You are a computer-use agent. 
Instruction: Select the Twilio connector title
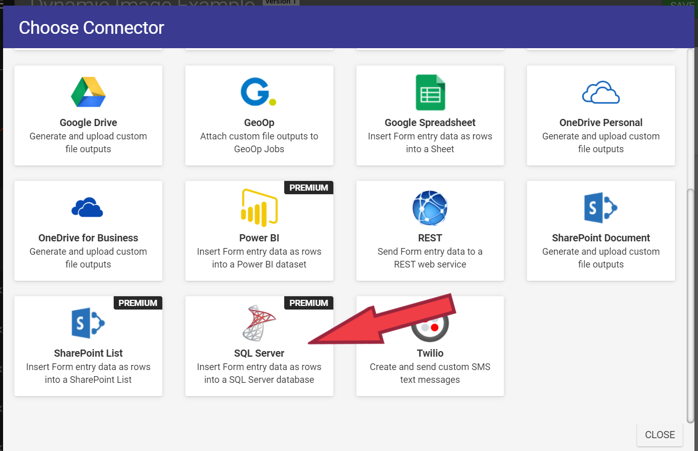[430, 353]
